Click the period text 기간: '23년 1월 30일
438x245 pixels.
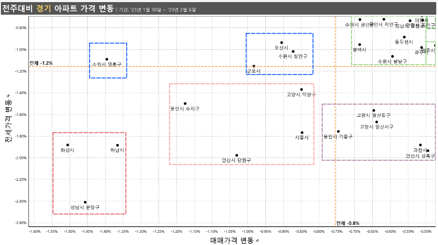tap(140, 10)
